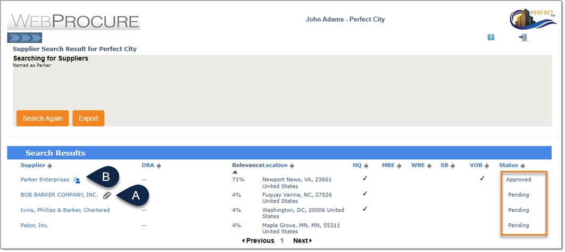This screenshot has width=565, height=252.
Task: Click the blue chevron arrows navigation bar
Action: click(24, 38)
